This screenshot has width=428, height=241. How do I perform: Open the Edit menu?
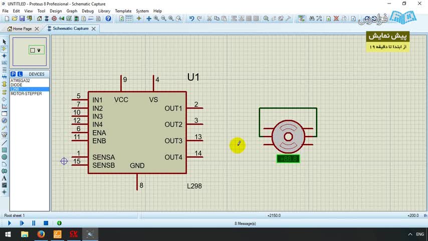click(17, 11)
